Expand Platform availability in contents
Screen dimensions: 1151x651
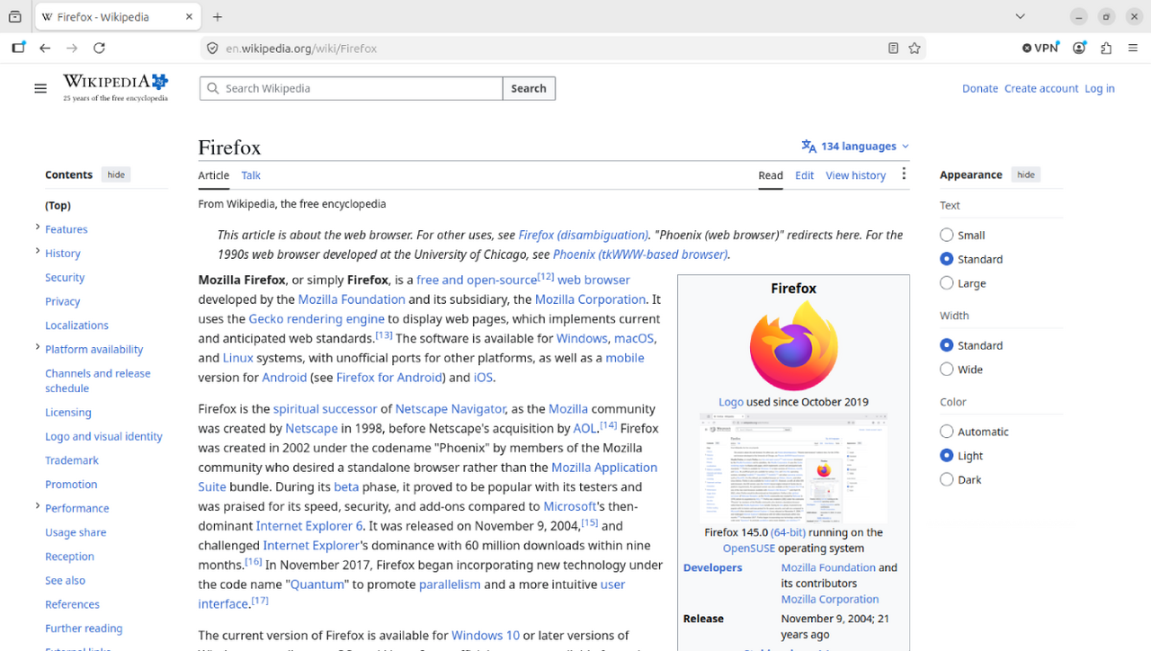(x=37, y=348)
